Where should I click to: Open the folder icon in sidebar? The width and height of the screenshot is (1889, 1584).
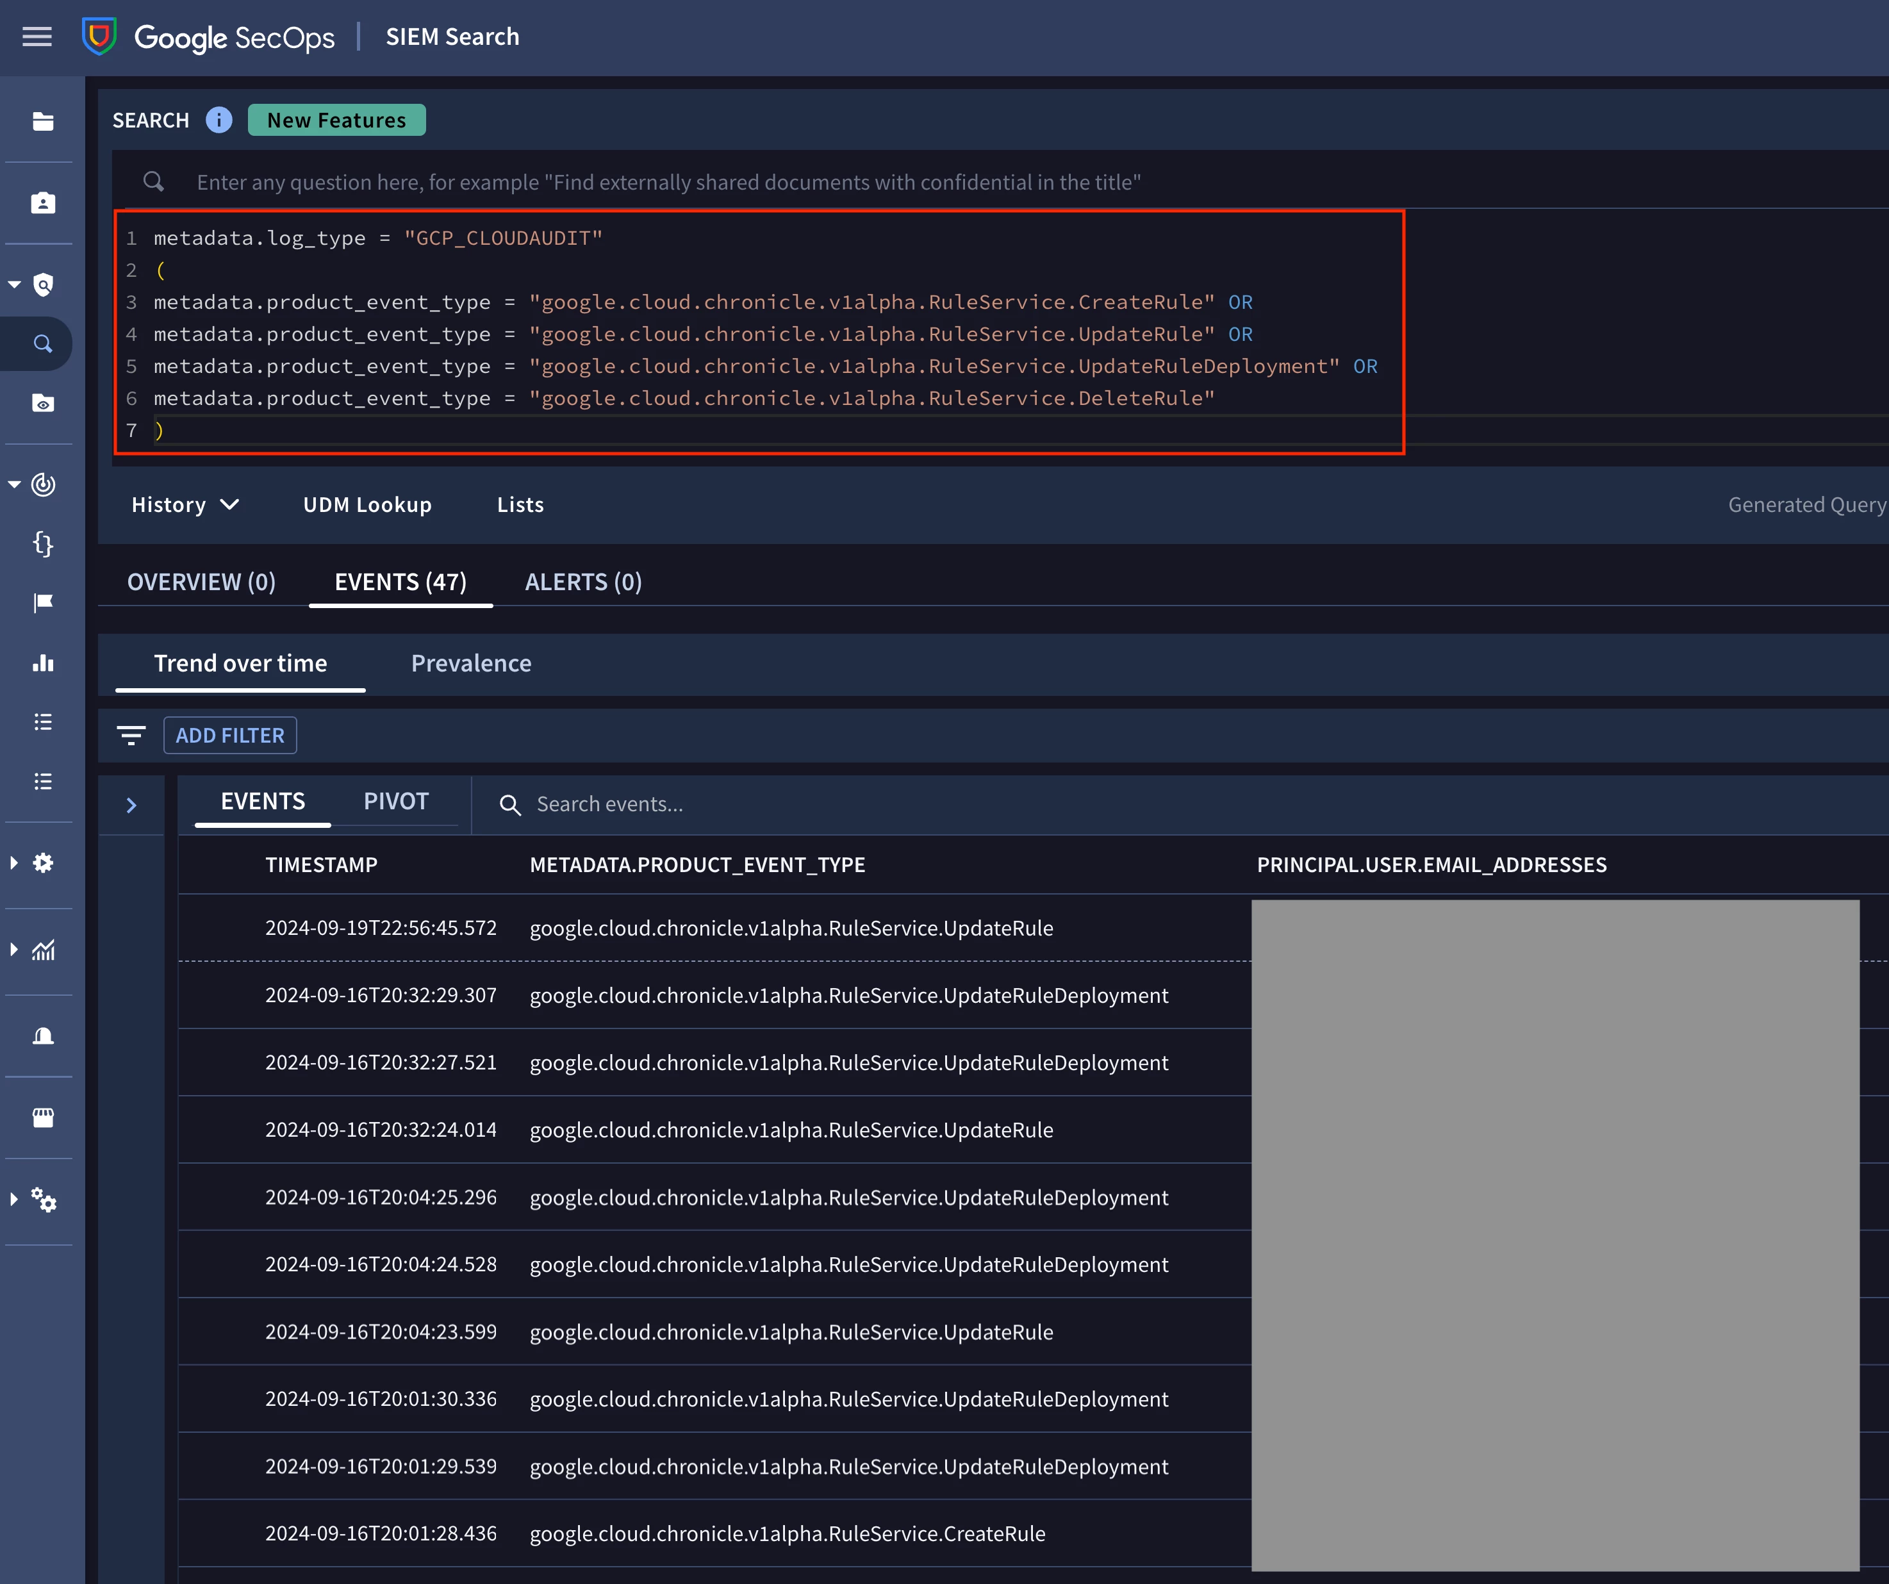[x=43, y=122]
